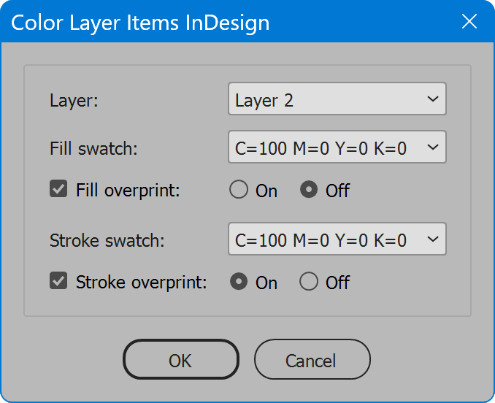495x403 pixels.
Task: Click the "Fill overprint:" label text
Action: [x=128, y=191]
